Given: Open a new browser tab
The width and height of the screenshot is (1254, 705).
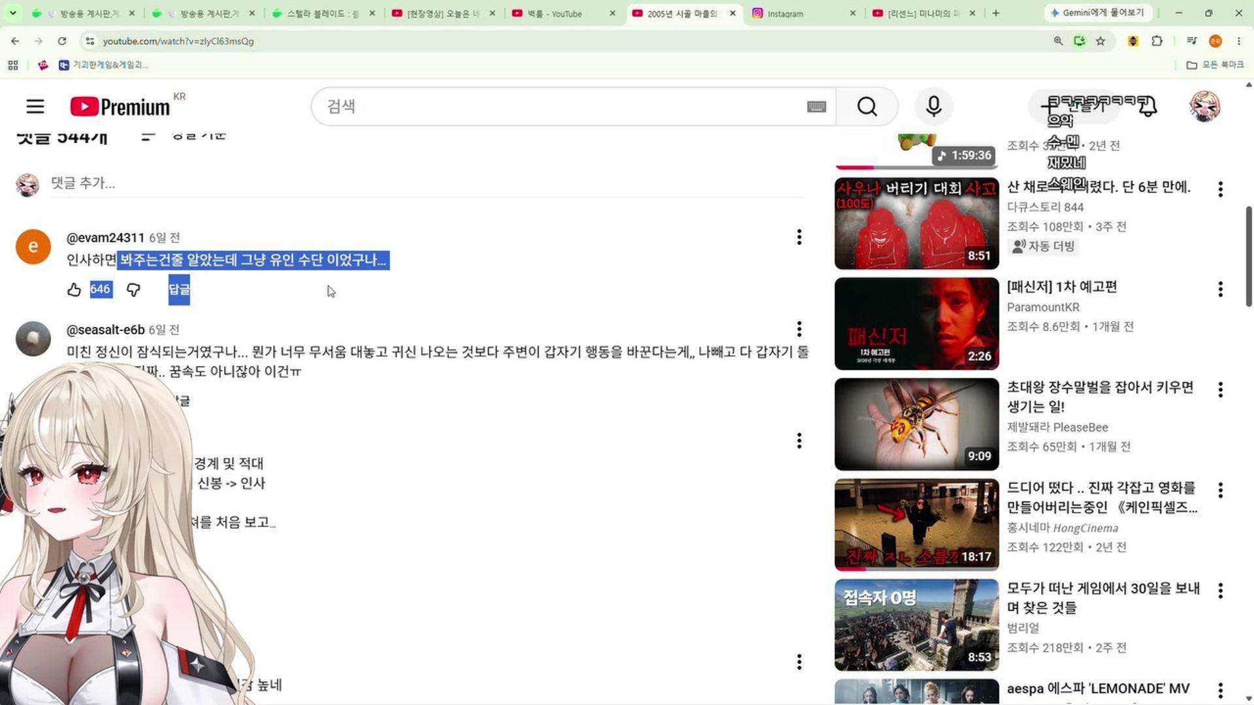Looking at the screenshot, I should tap(995, 13).
